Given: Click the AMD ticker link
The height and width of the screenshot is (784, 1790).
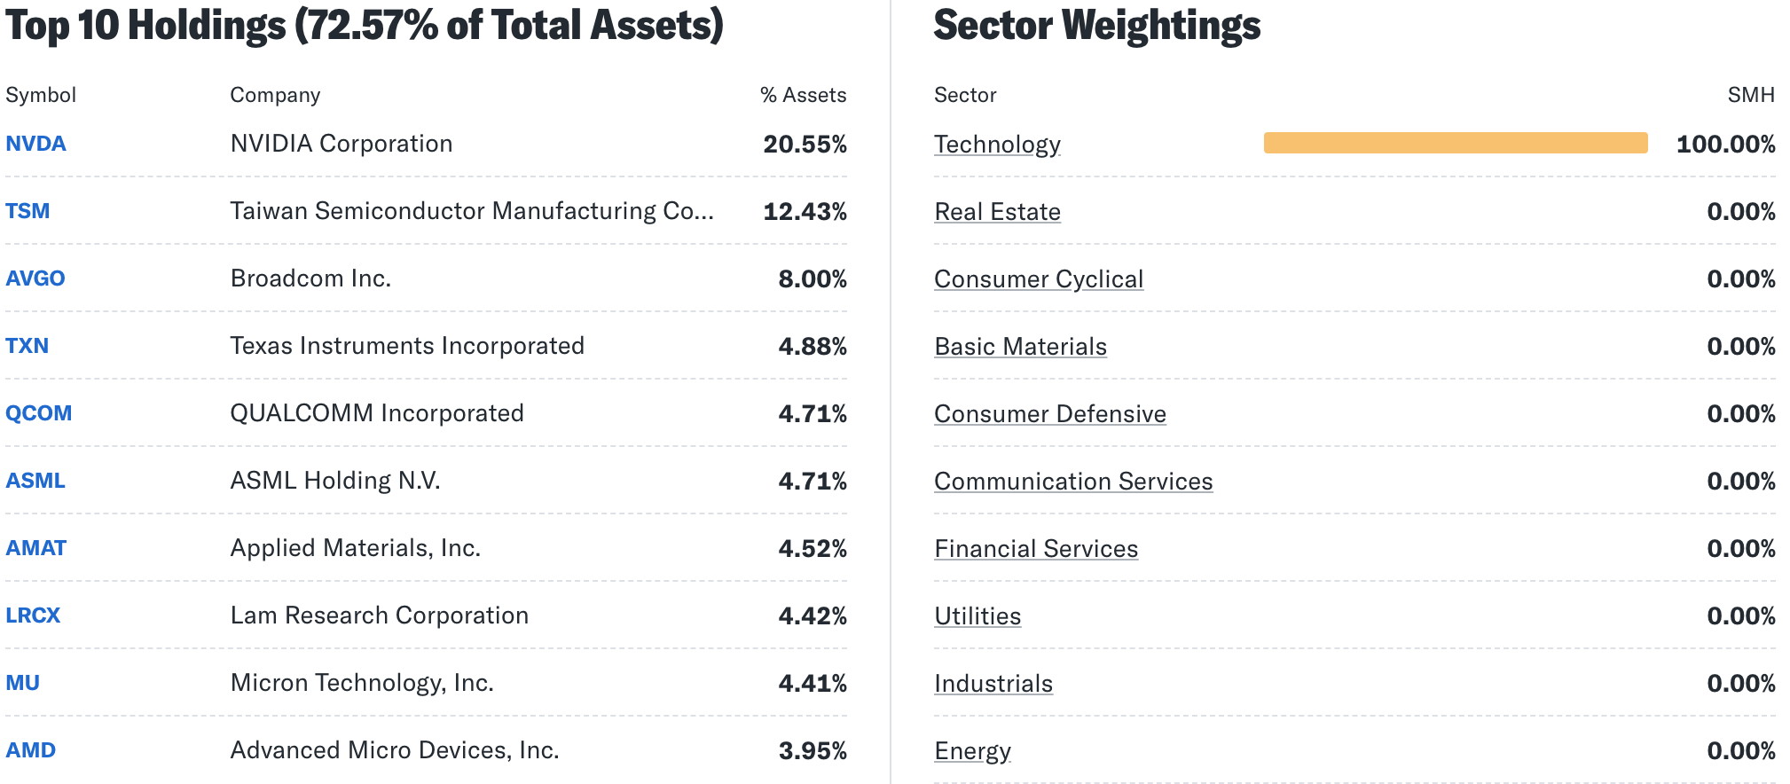Looking at the screenshot, I should tap(31, 750).
